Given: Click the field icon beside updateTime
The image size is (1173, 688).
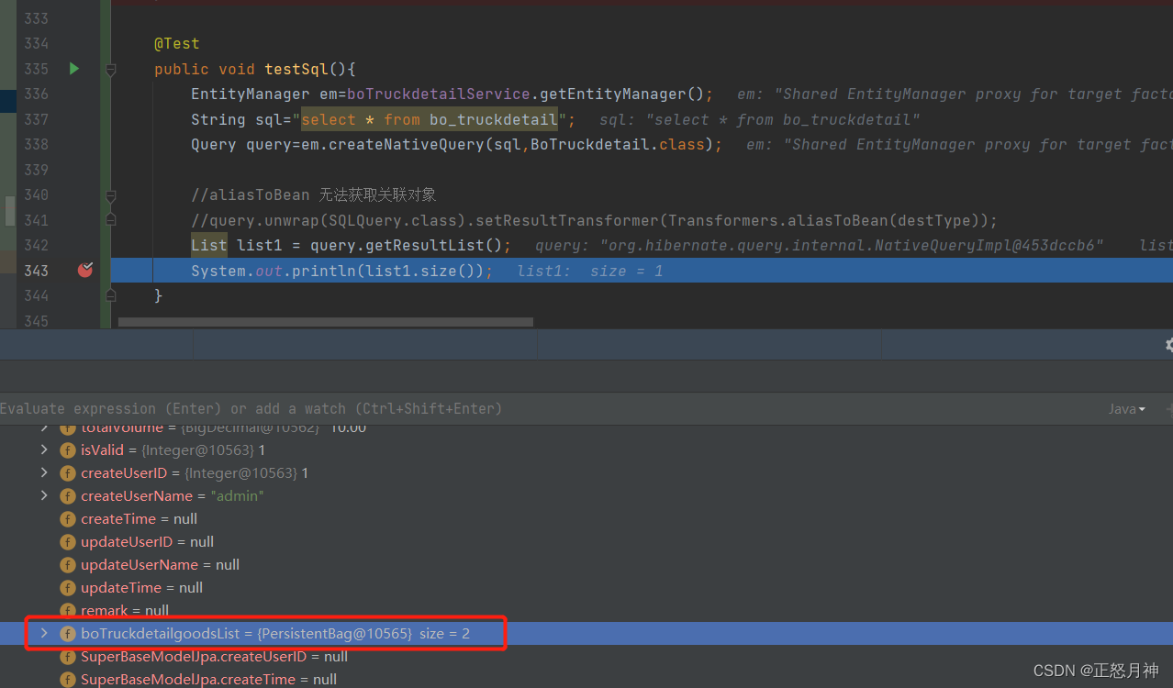Looking at the screenshot, I should tap(67, 588).
